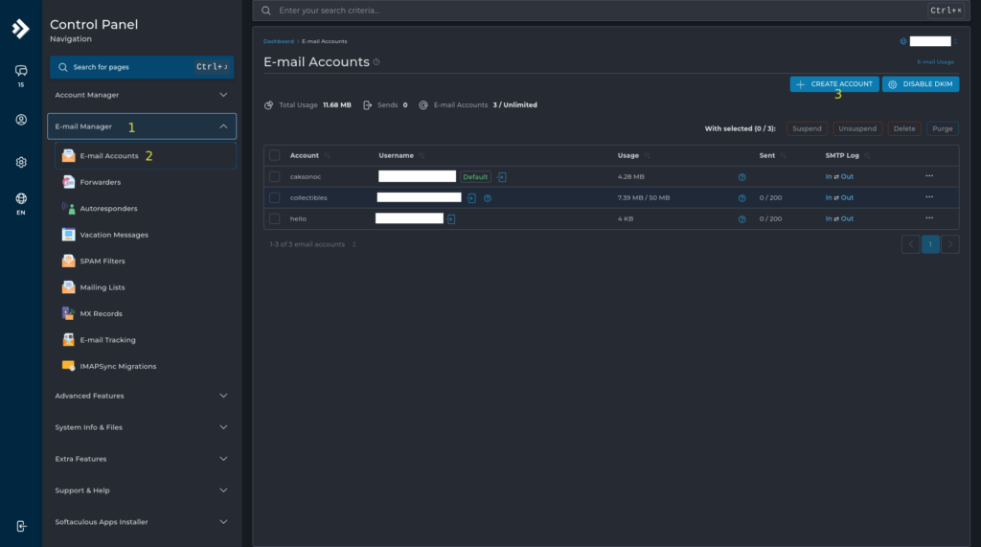This screenshot has height=547, width=981.
Task: Open the user profile icon in left rail
Action: point(21,120)
